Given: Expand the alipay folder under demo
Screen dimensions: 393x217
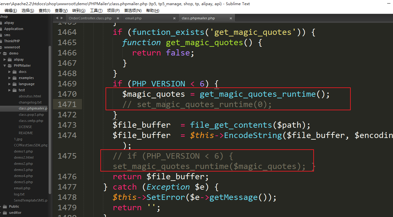Looking at the screenshot, I should 5,59.
